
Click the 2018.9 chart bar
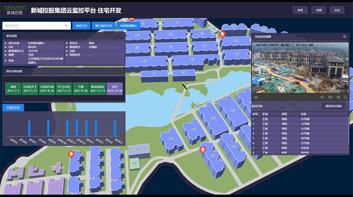click(48, 128)
